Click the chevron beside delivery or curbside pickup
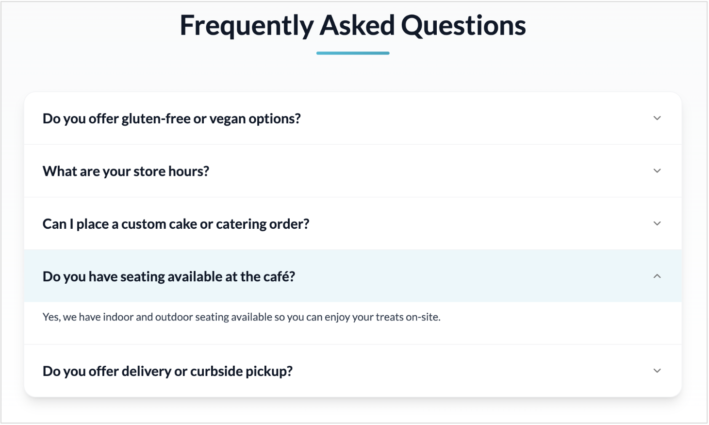Viewport: 709px width, 425px height. pyautogui.click(x=657, y=371)
